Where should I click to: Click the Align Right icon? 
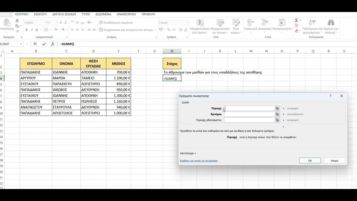tap(83, 30)
